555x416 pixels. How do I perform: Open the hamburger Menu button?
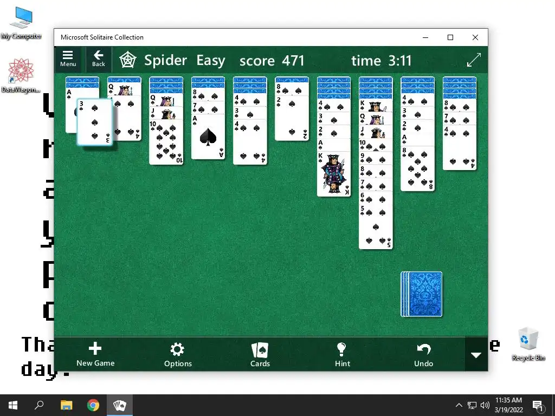68,59
